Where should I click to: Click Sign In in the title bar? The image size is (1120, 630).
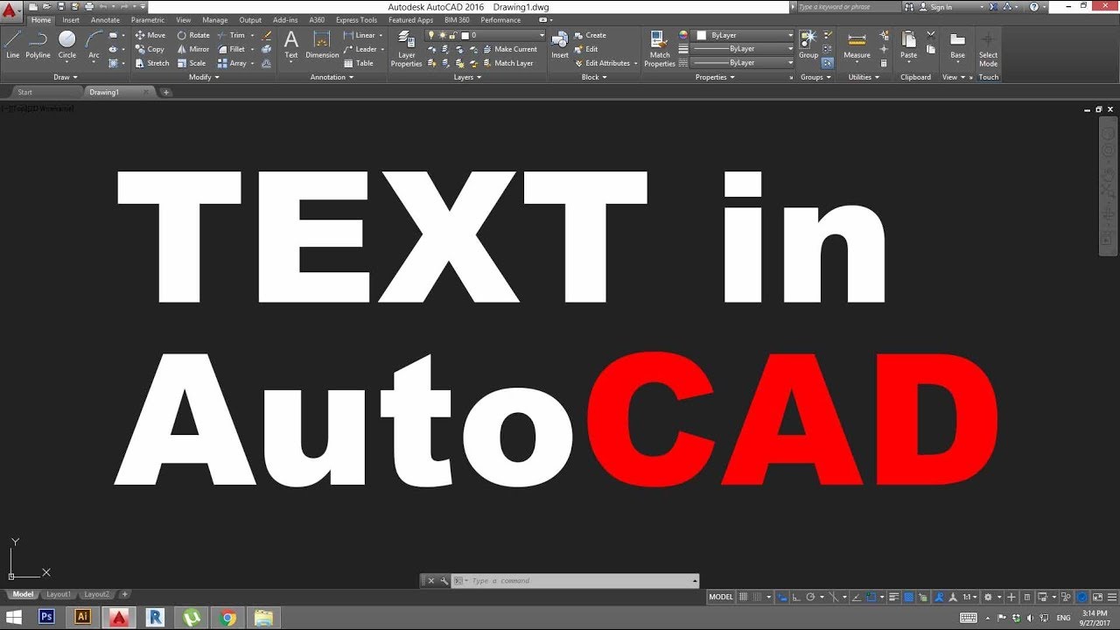click(x=941, y=7)
